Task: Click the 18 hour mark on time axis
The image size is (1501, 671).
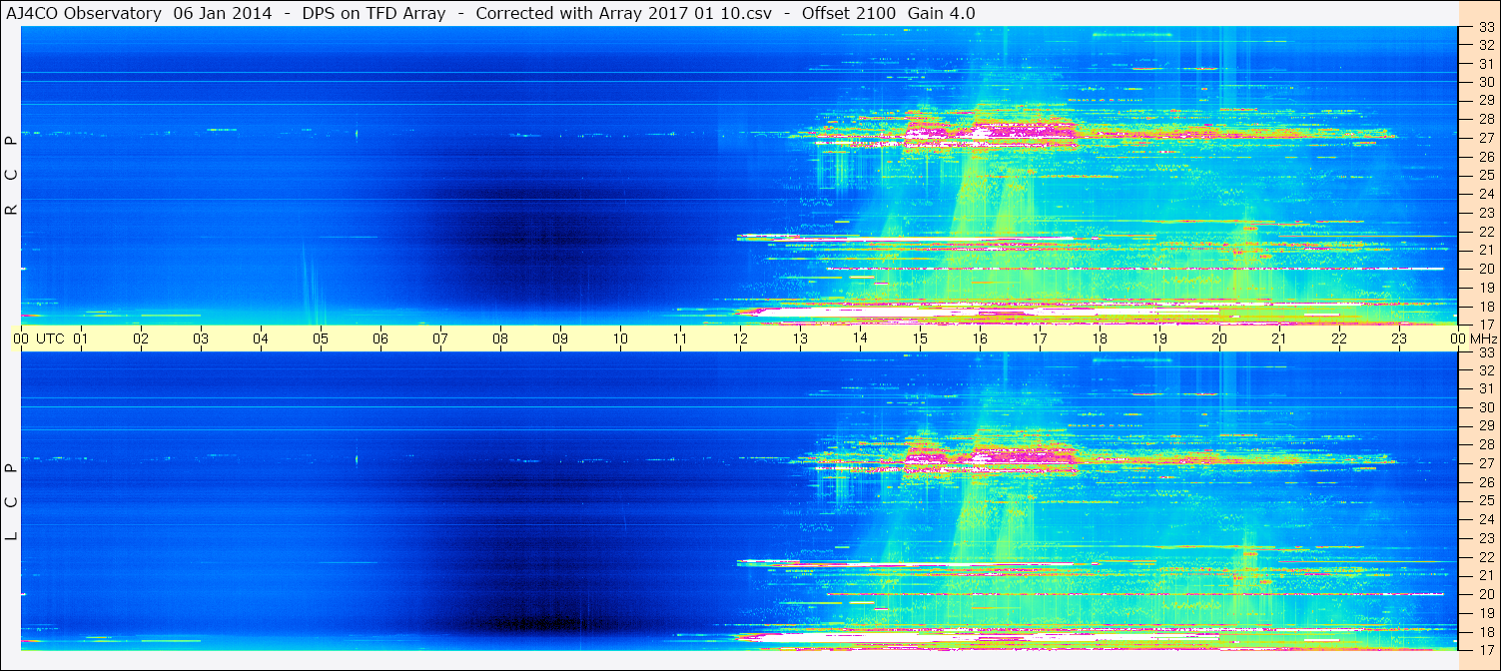Action: pos(1100,338)
